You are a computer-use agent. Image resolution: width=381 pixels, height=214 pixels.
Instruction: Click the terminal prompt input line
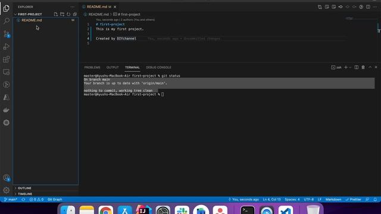(124, 95)
